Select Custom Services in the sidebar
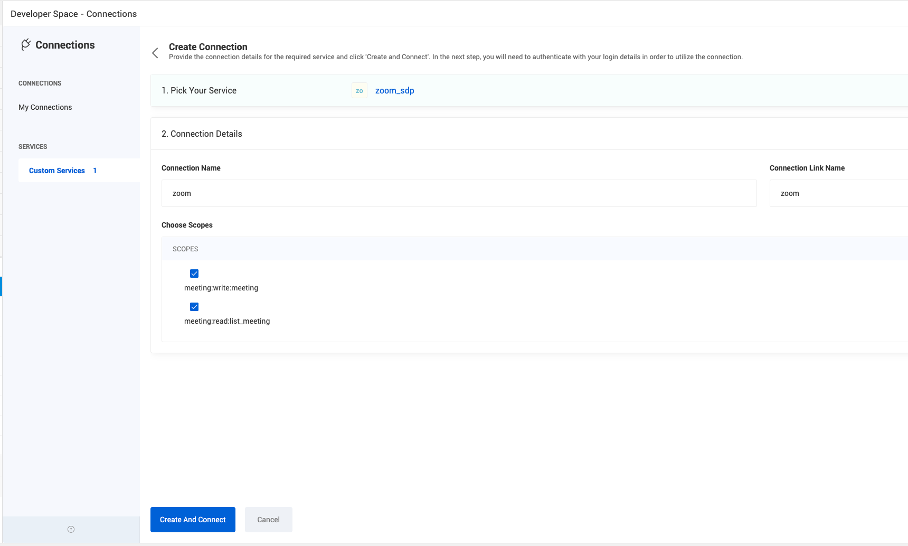Viewport: 908px width, 546px height. [x=57, y=171]
